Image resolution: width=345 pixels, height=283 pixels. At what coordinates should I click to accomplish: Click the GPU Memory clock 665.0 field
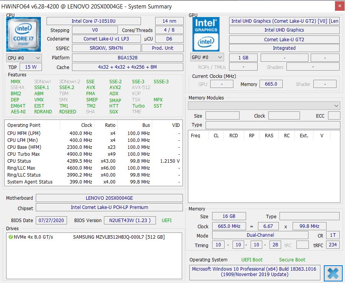click(x=271, y=84)
